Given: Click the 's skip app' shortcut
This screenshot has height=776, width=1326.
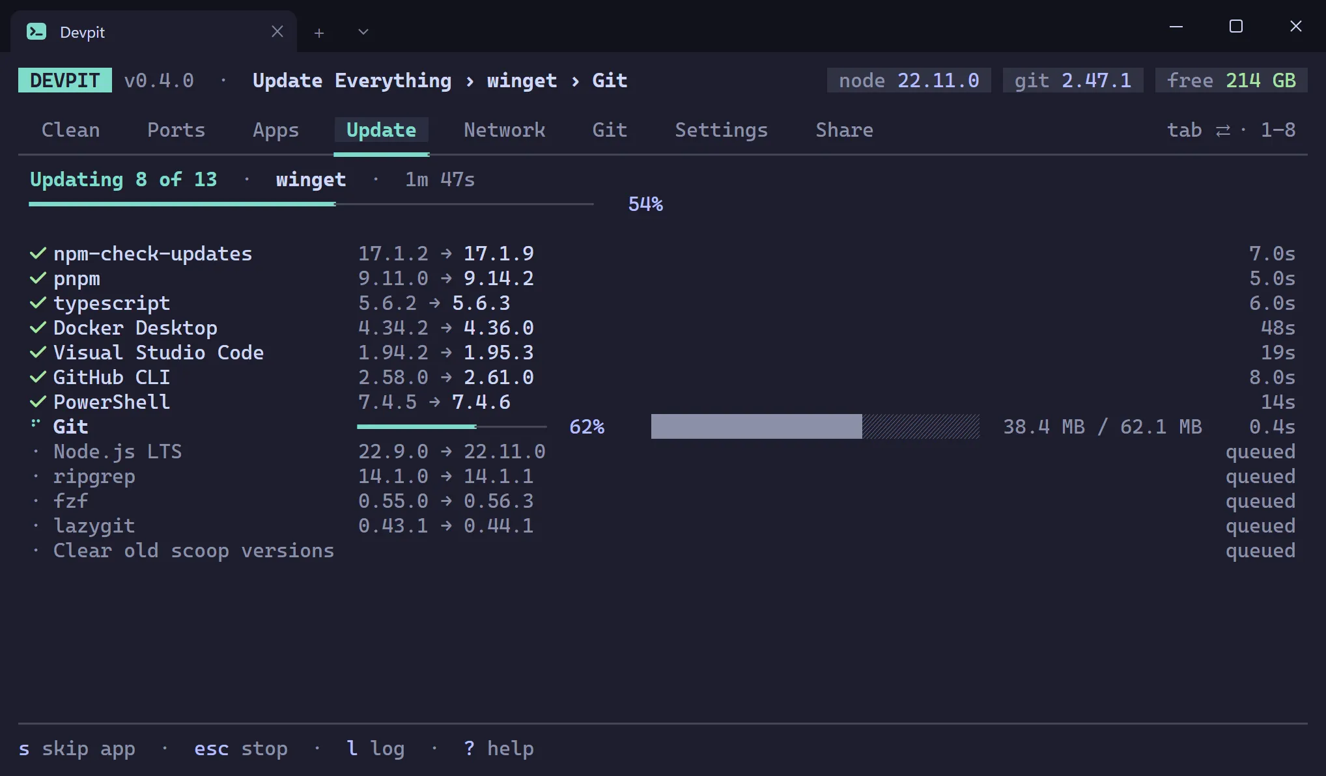Looking at the screenshot, I should click(x=77, y=749).
